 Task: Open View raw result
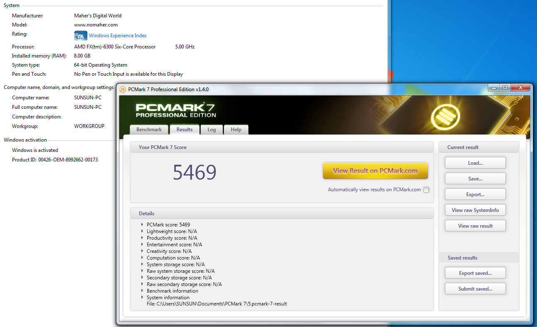tap(475, 226)
